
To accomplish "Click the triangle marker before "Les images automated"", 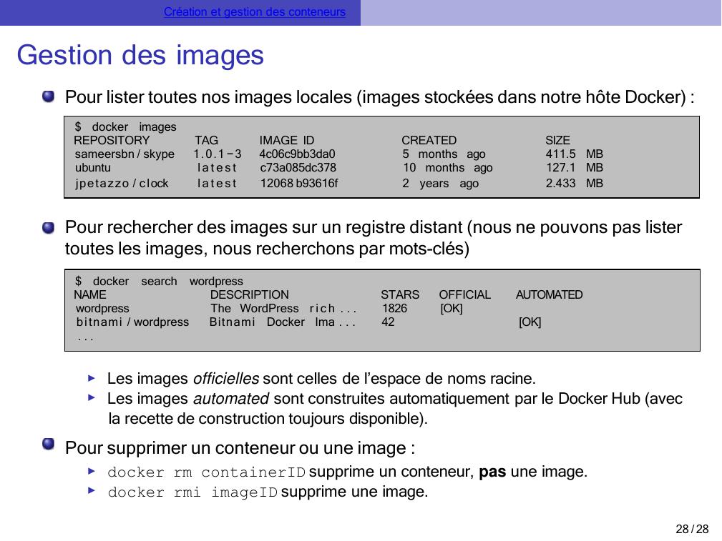I will point(92,397).
